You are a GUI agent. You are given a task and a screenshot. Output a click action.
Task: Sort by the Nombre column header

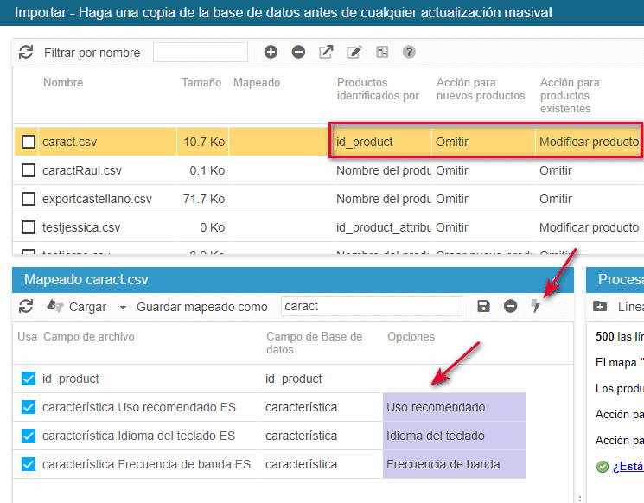[62, 83]
